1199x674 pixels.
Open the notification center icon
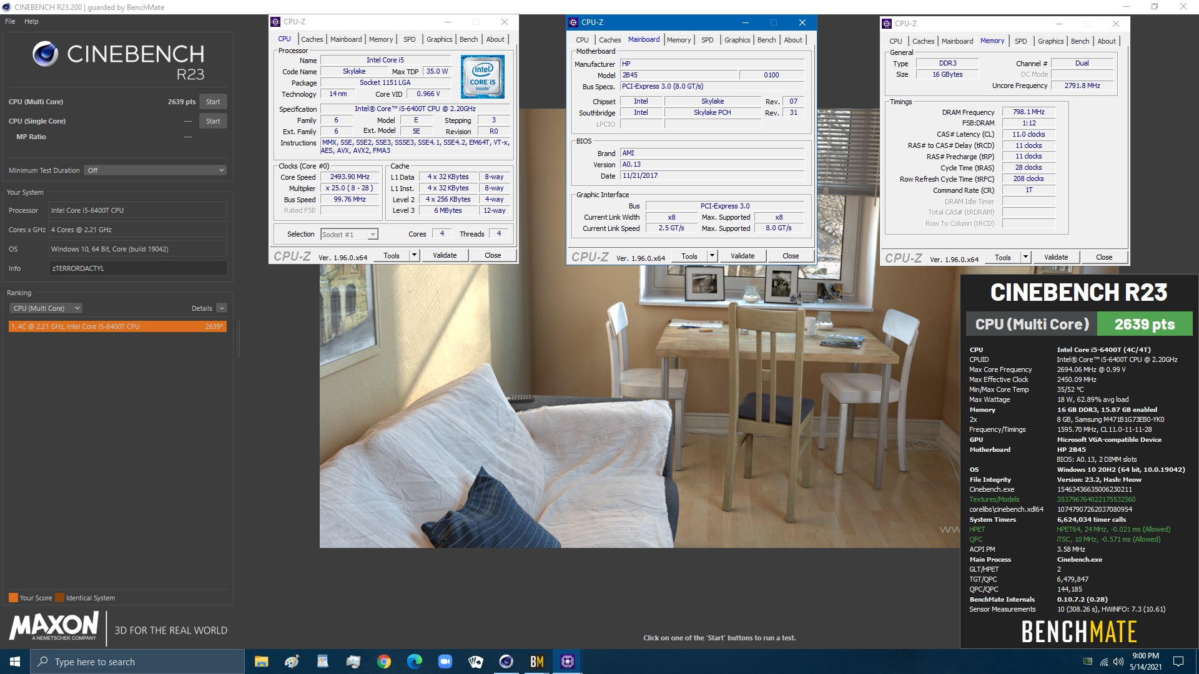coord(1178,662)
